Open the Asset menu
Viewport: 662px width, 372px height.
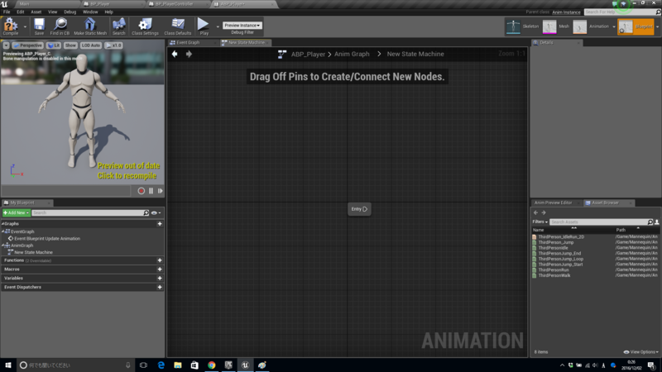(36, 12)
